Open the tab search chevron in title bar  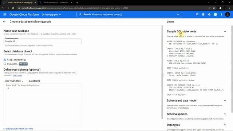(209, 3)
